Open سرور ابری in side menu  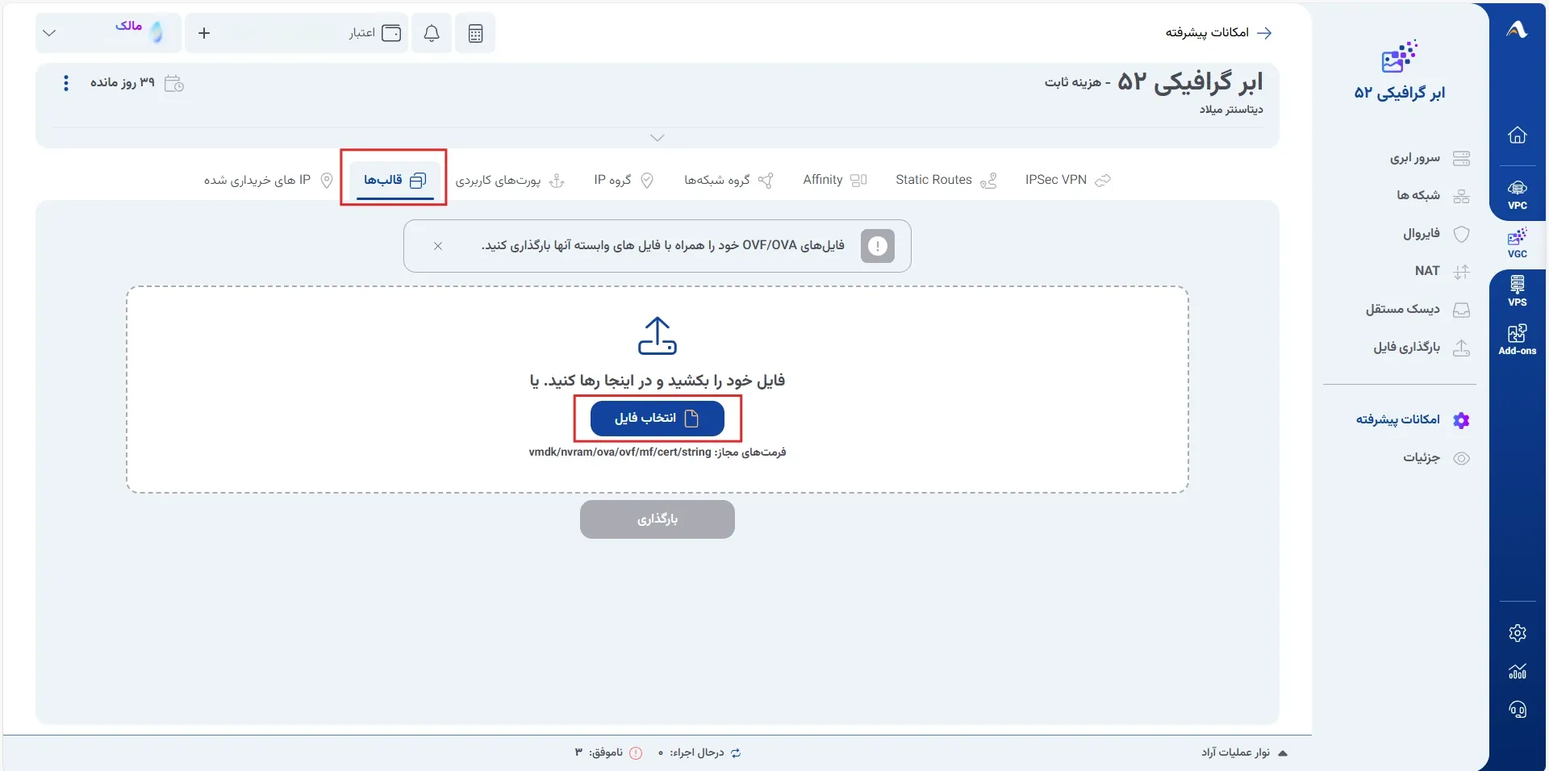[x=1429, y=158]
